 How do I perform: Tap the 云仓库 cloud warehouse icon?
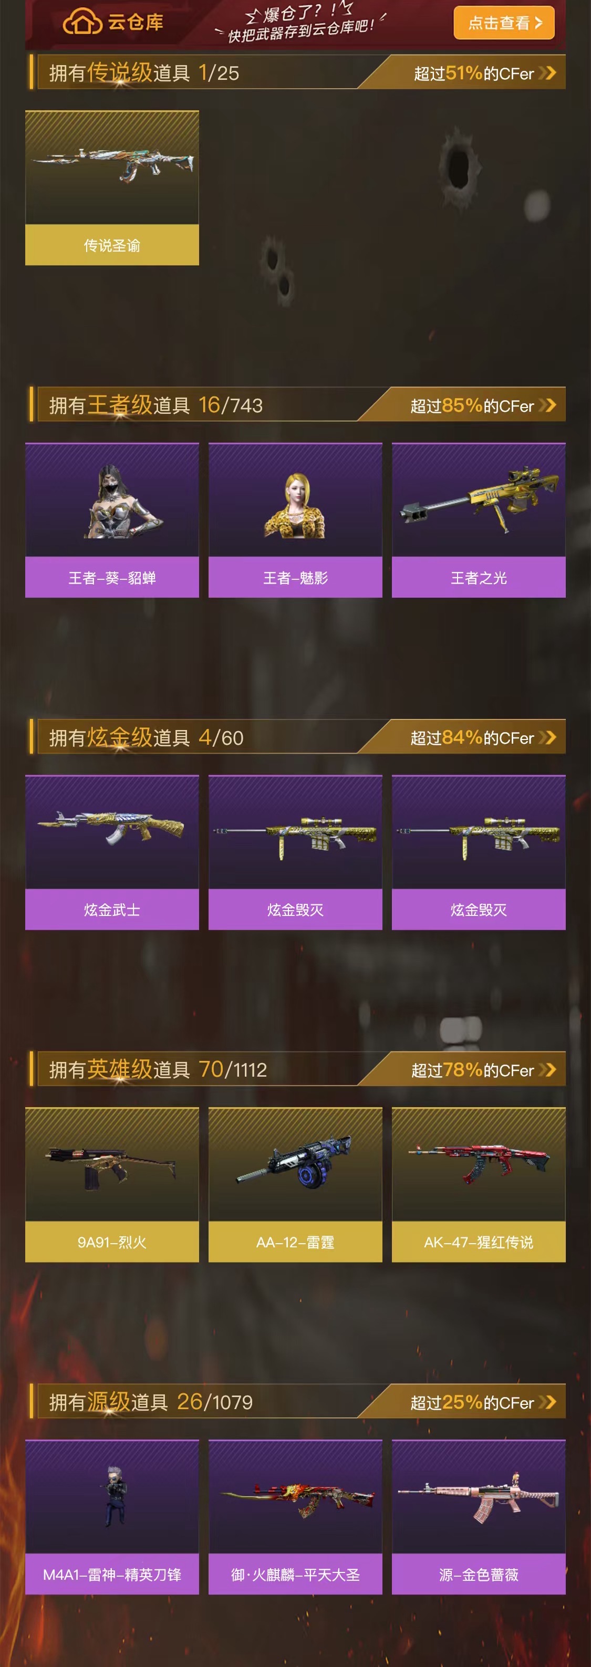82,22
